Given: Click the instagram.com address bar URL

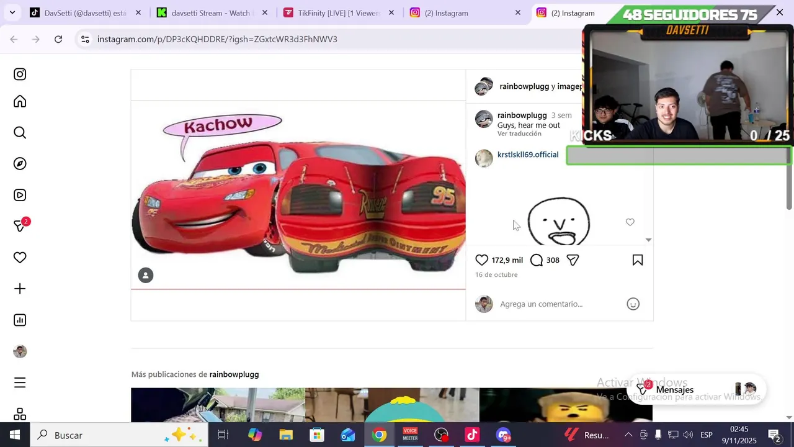Looking at the screenshot, I should (x=217, y=39).
